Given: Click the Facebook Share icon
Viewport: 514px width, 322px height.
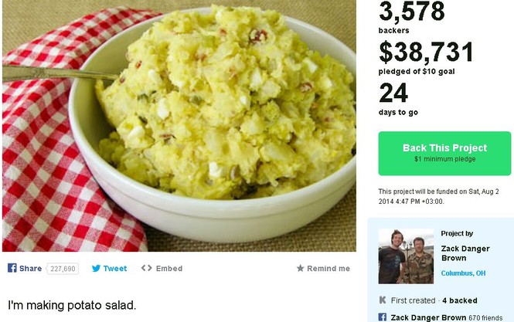Looking at the screenshot, I should click(12, 268).
